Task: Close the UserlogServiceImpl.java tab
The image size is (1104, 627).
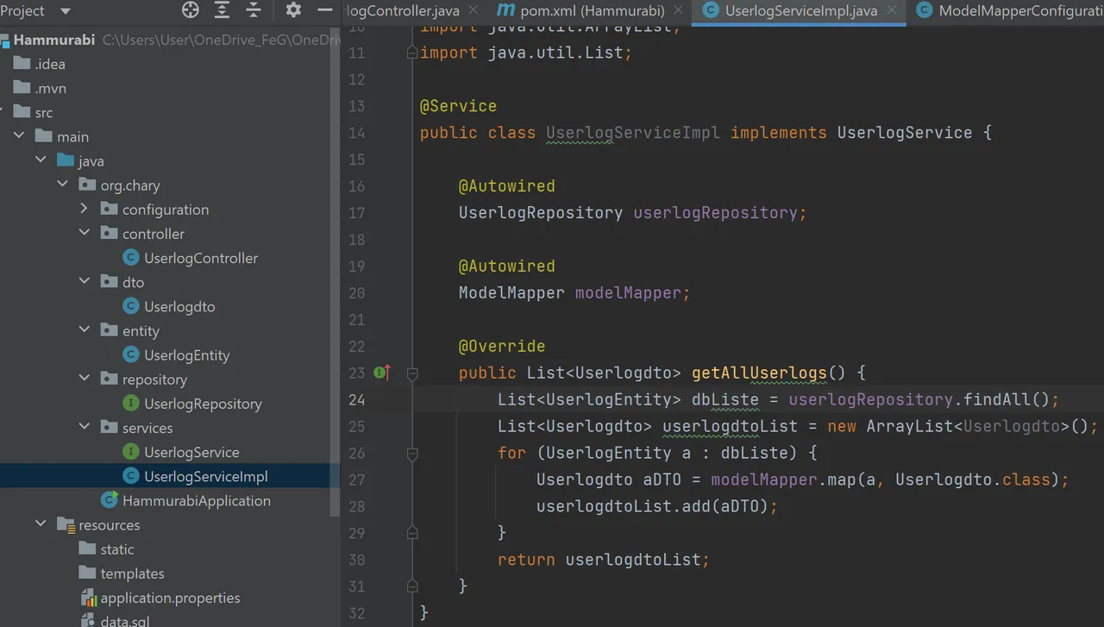Action: [893, 10]
